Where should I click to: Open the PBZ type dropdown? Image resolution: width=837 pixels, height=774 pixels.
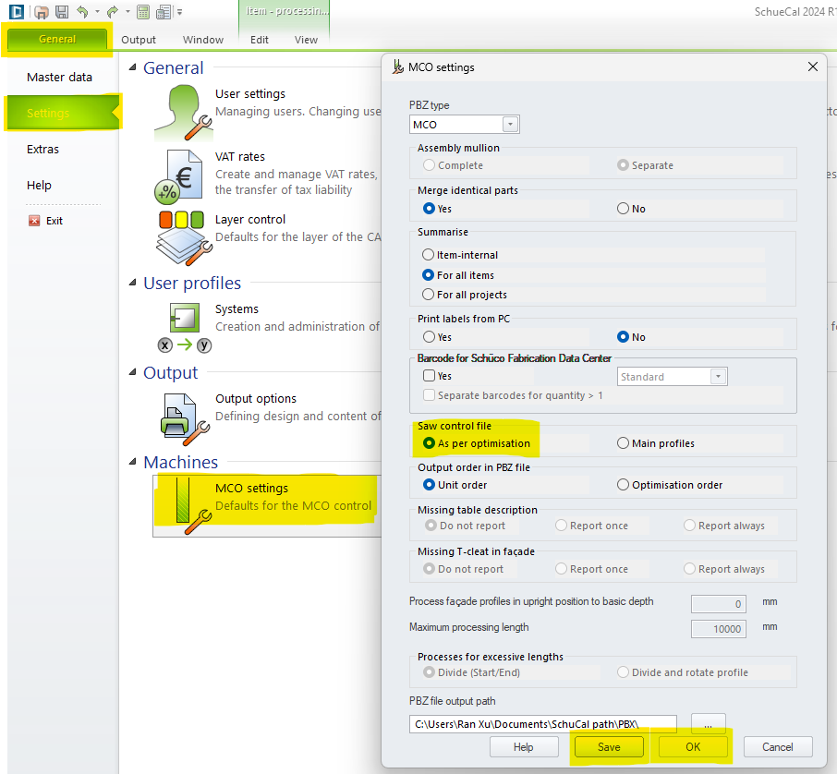click(510, 125)
